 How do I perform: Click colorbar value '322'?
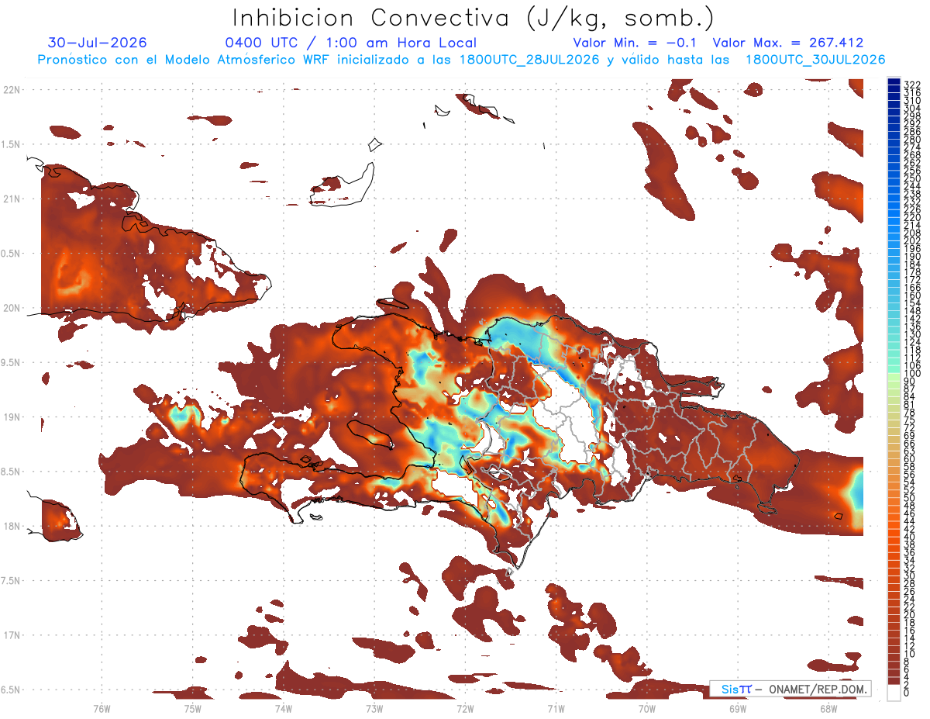coord(912,84)
